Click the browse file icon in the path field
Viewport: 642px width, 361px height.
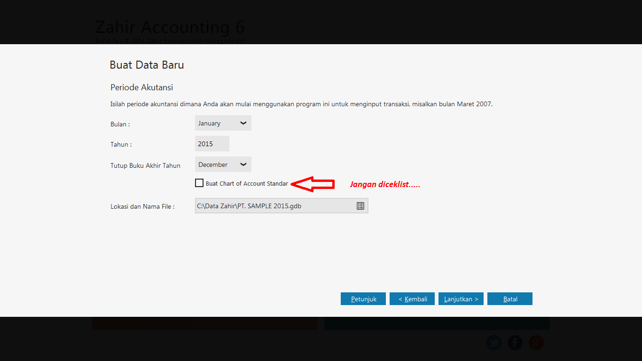point(360,206)
